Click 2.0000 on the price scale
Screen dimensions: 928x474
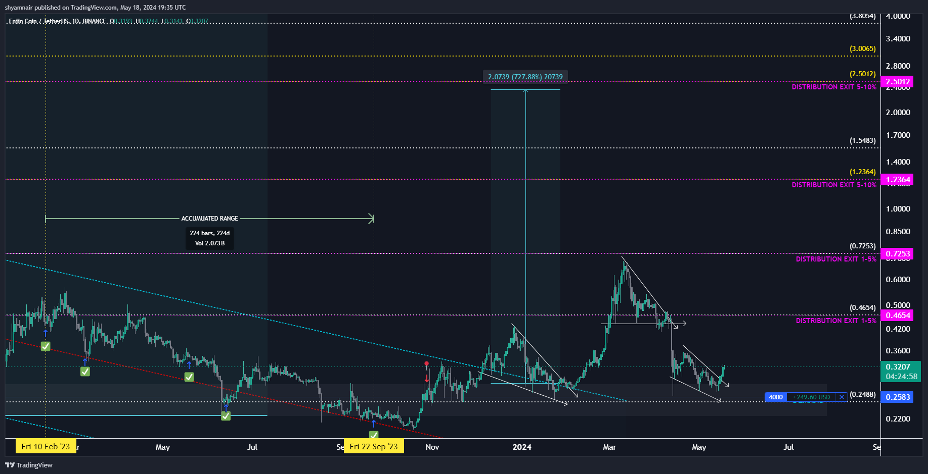898,113
